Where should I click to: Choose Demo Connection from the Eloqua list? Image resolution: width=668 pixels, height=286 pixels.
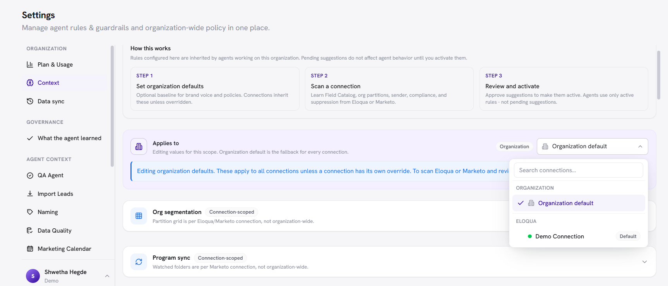pos(579,236)
